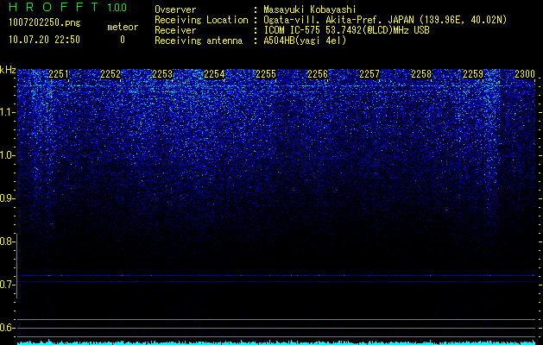Click the cyan signal level strip at bottom
The image size is (543, 345).
click(276, 342)
